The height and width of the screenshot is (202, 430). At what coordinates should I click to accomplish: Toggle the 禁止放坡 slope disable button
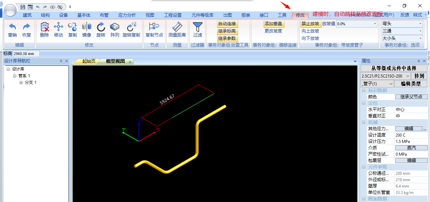[310, 23]
